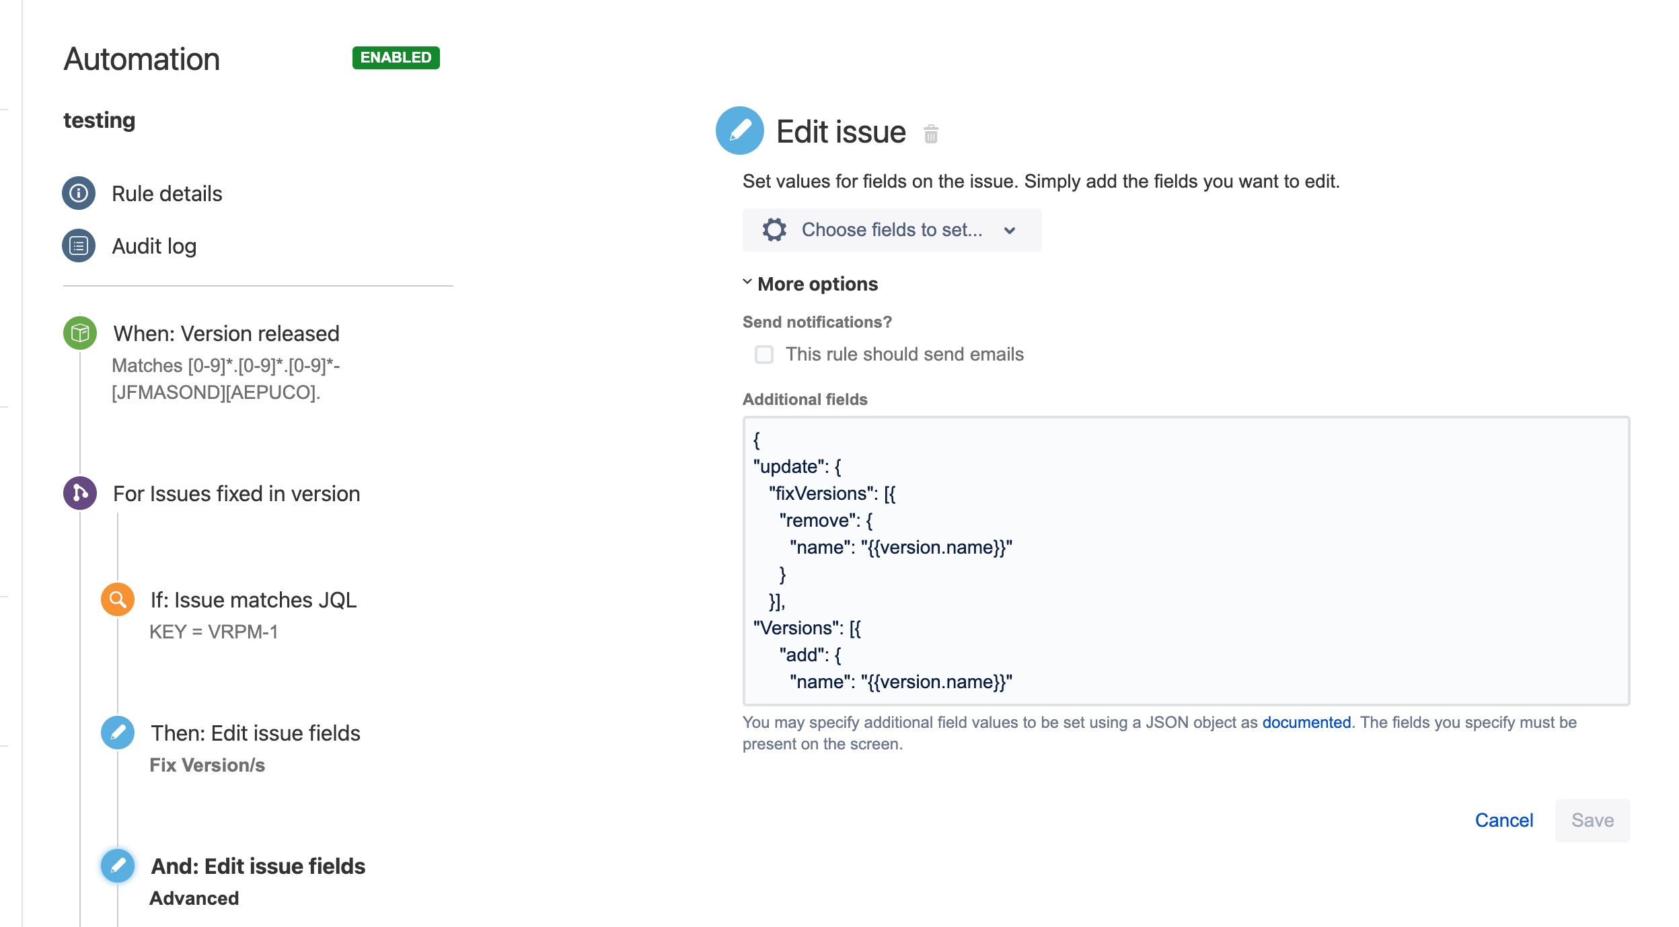Click the Audit log list icon
This screenshot has width=1679, height=927.
click(78, 245)
